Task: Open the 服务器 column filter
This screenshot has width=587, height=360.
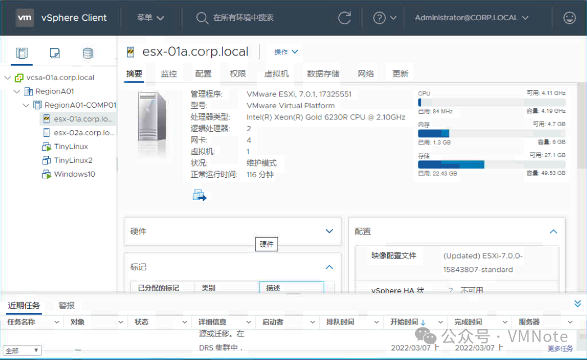Action: pos(570,322)
